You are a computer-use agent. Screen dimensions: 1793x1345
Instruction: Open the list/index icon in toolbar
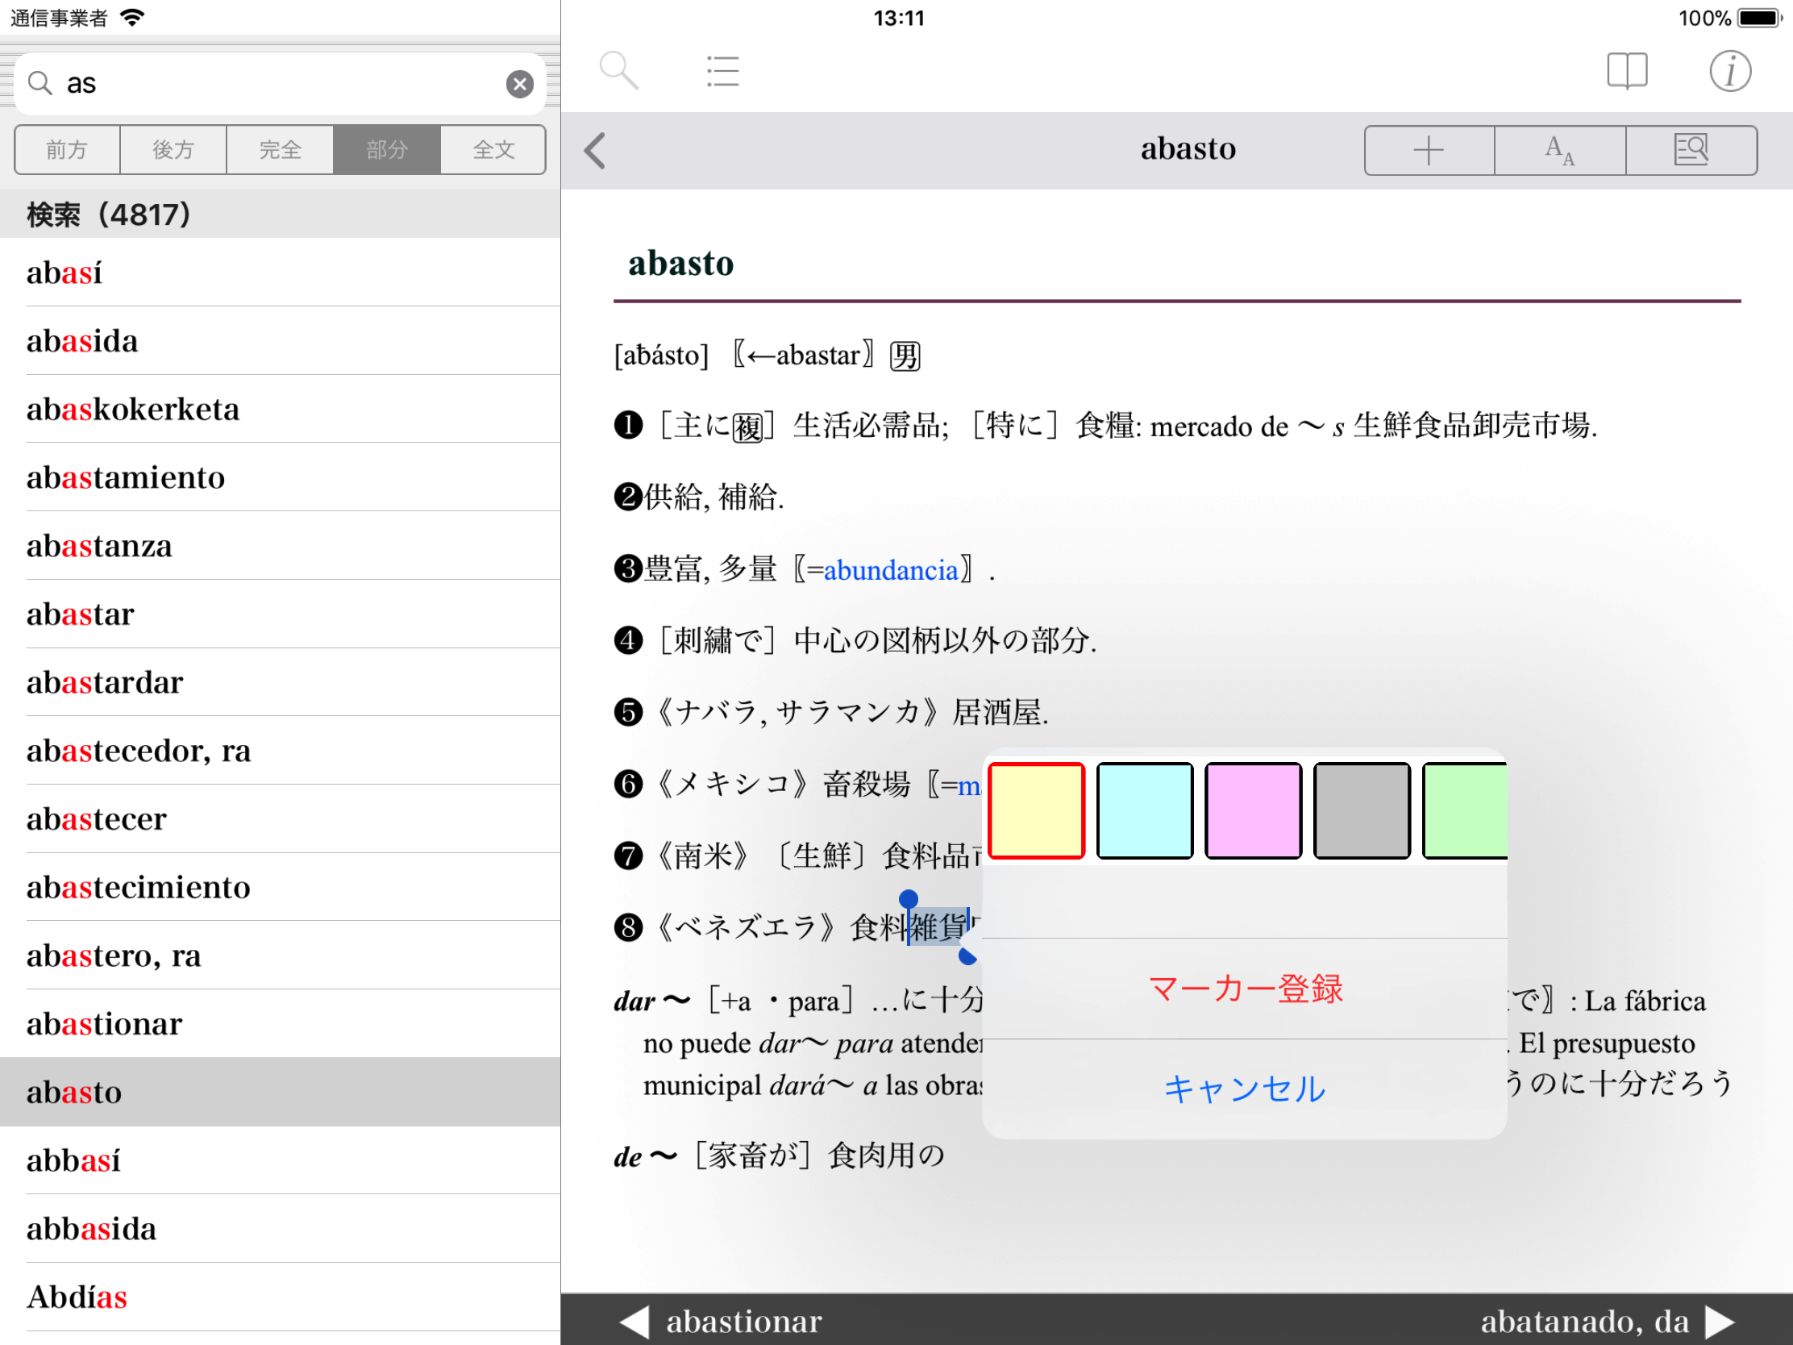pyautogui.click(x=722, y=70)
